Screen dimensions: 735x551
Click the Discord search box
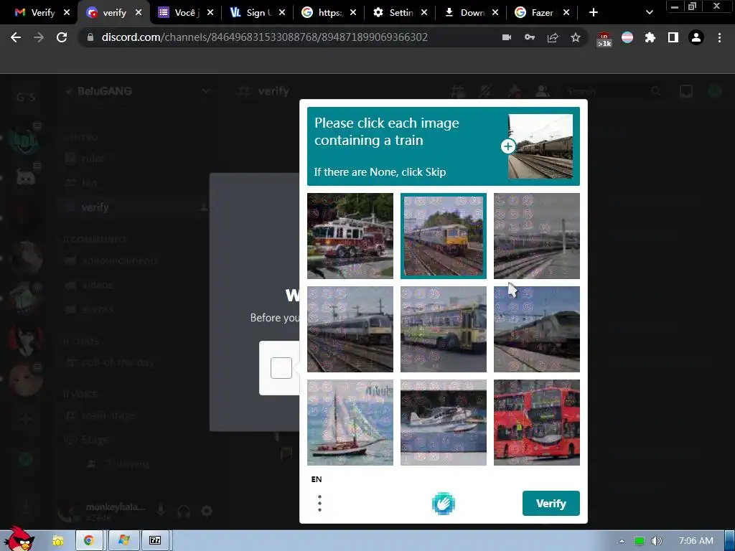613,91
